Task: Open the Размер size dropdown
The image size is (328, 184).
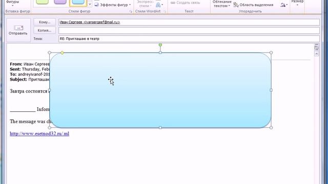Action: (297, 3)
